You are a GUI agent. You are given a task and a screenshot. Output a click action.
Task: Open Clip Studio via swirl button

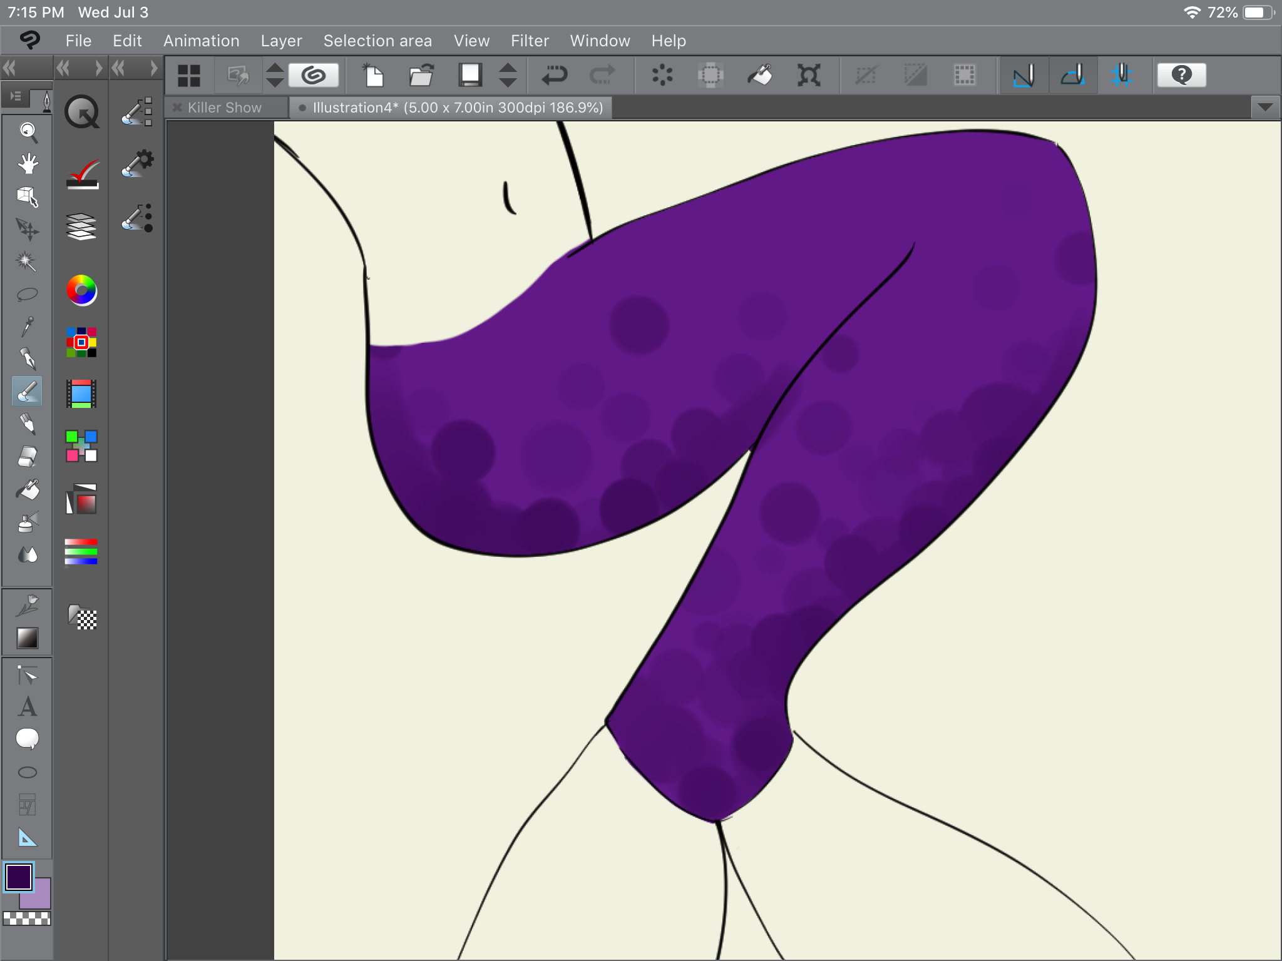(314, 76)
